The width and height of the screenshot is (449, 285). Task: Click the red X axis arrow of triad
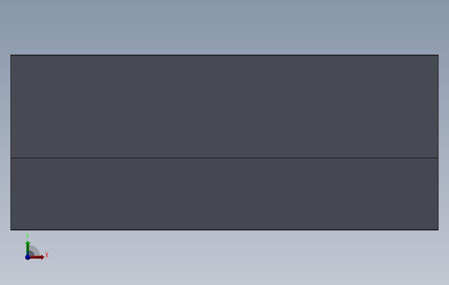click(x=38, y=257)
